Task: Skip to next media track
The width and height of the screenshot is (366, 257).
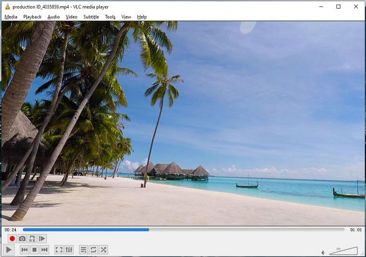Action: point(45,250)
